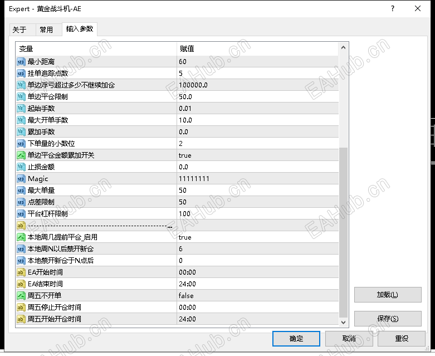
Task: Click the integer icon beside 本地禁开新仓于N点后
Action: 21,261
